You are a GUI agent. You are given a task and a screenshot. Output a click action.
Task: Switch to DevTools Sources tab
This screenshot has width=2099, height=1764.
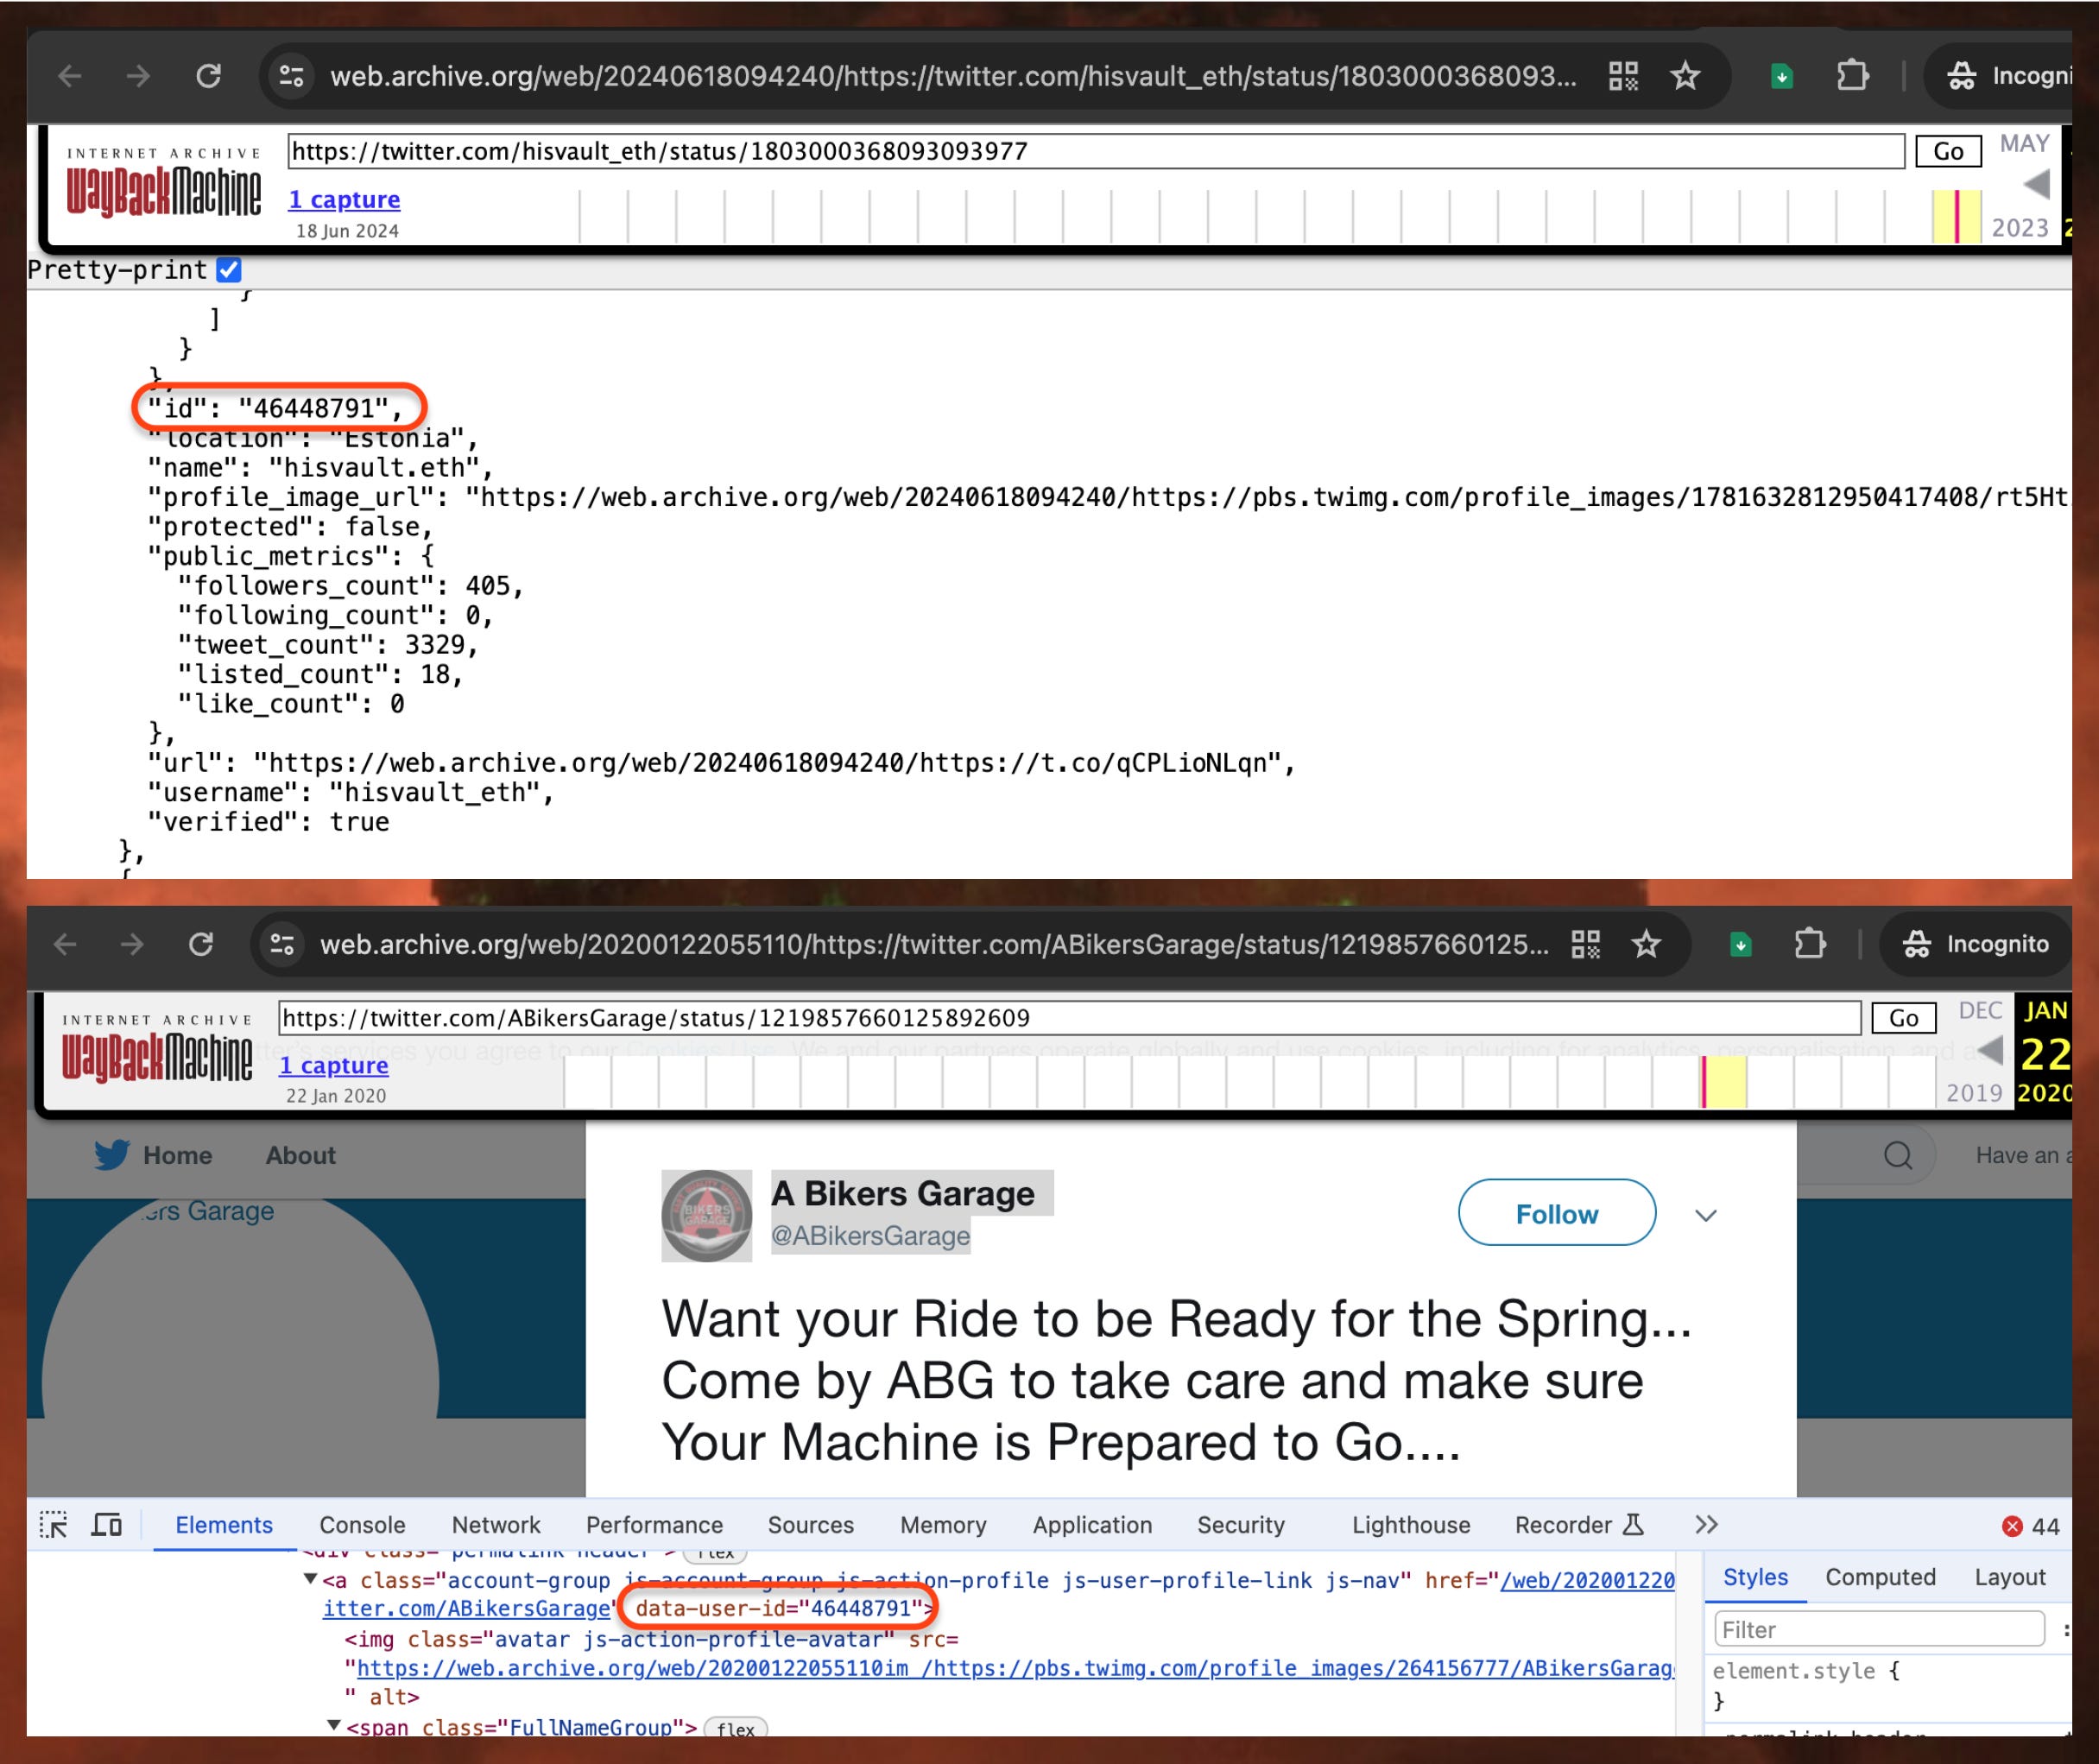[811, 1525]
